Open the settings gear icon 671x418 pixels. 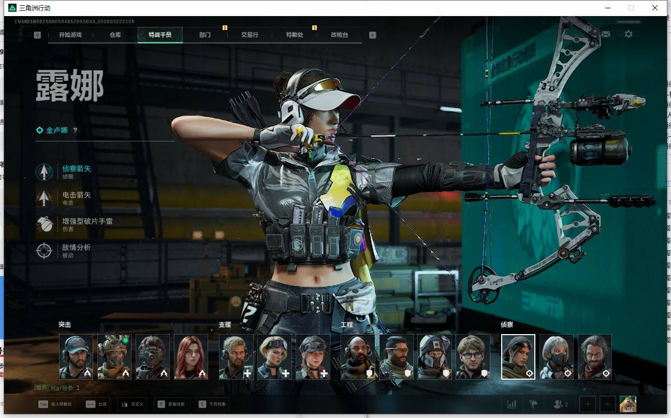tap(629, 34)
